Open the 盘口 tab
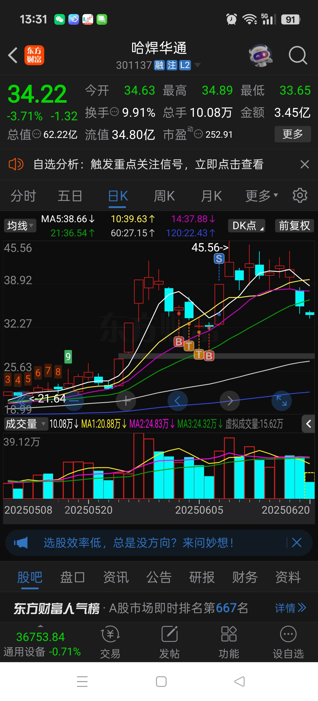 click(x=72, y=577)
